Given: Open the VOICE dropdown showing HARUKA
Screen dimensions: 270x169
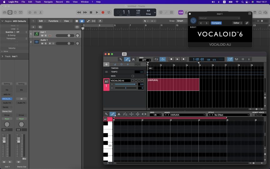Looking at the screenshot, I should click(x=185, y=115).
